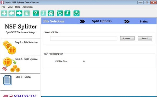Screen dimensions: 157x97
Task: Select the Split Options step header
Action: pos(102,21)
